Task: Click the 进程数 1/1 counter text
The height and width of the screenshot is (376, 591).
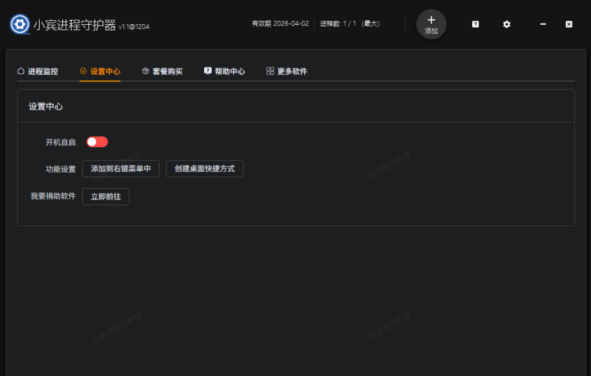Action: tap(349, 24)
